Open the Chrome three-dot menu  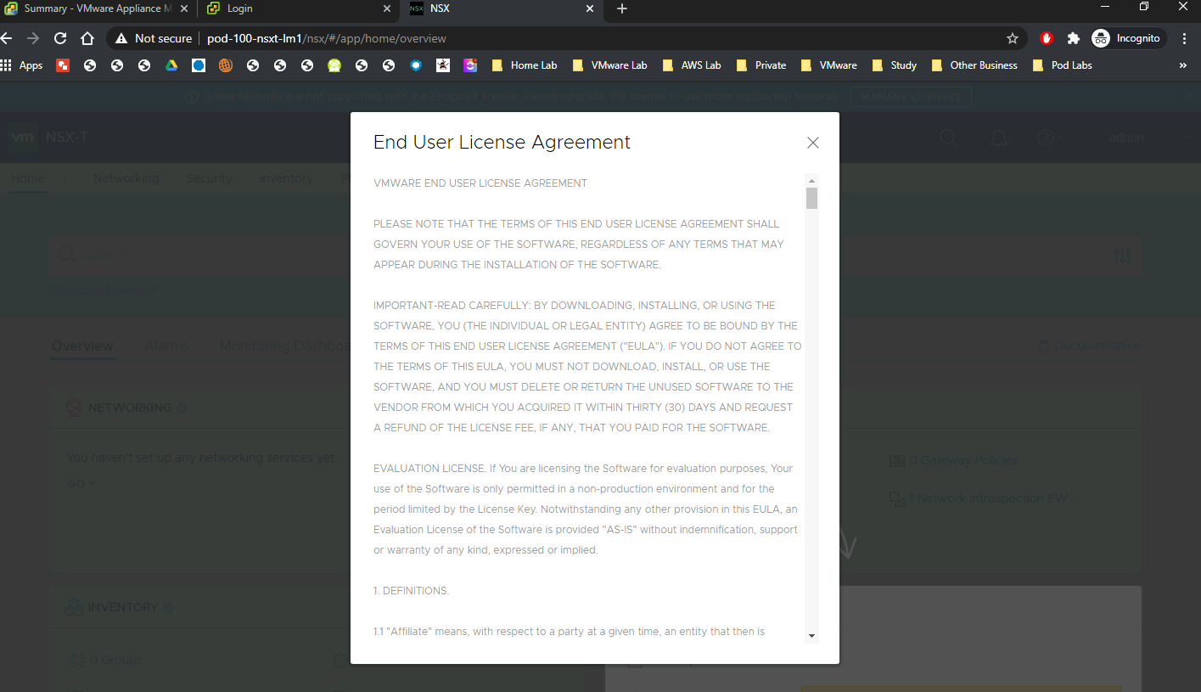pyautogui.click(x=1184, y=38)
